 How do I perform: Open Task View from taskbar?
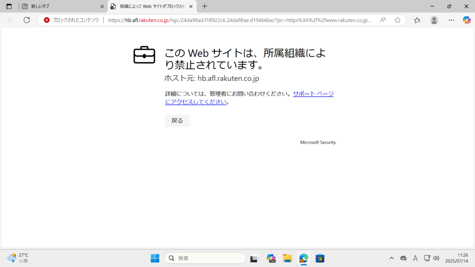[254, 258]
